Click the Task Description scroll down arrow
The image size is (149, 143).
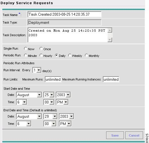[110, 40]
